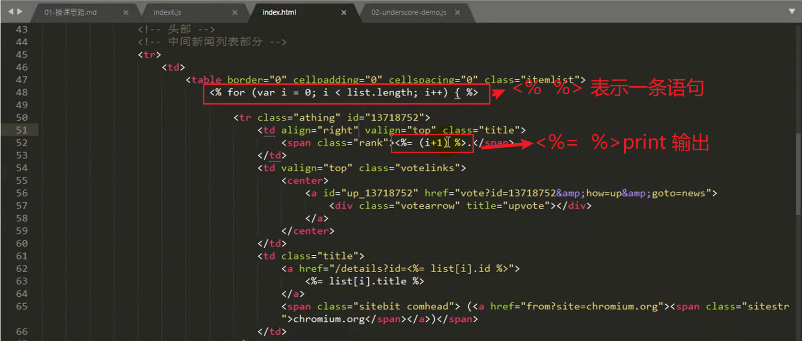Screen dimensions: 802x341
Task: Click 'valign="top"' on line 51
Action: pyautogui.click(x=400, y=130)
